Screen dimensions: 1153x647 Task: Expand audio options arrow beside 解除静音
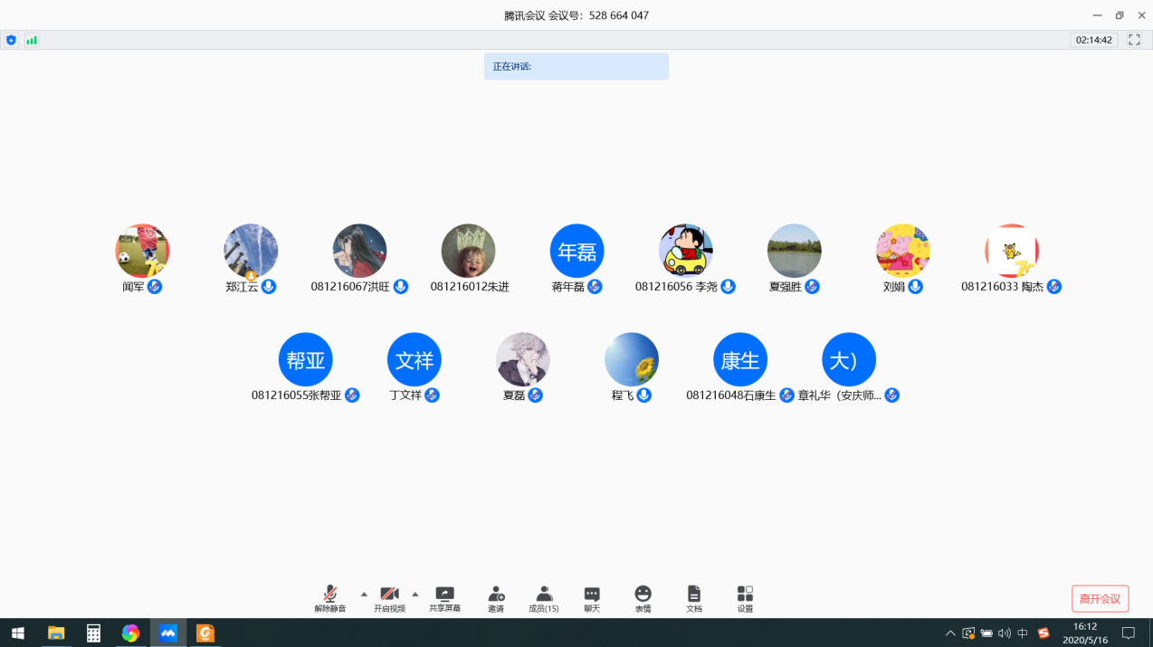(364, 595)
